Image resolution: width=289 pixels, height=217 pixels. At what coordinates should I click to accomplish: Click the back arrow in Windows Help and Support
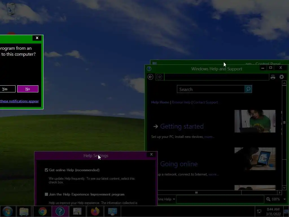[x=150, y=77]
